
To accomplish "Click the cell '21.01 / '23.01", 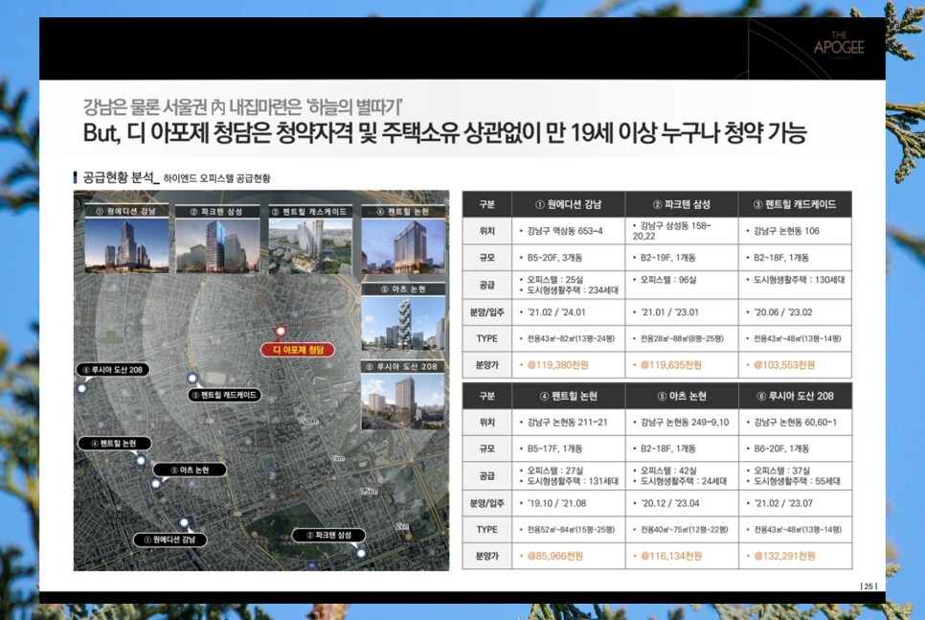I will coord(682,311).
